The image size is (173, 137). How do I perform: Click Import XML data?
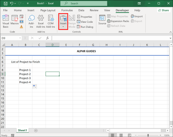tap(137, 16)
